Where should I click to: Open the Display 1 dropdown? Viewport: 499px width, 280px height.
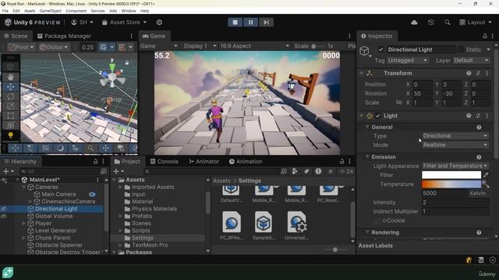(x=200, y=46)
